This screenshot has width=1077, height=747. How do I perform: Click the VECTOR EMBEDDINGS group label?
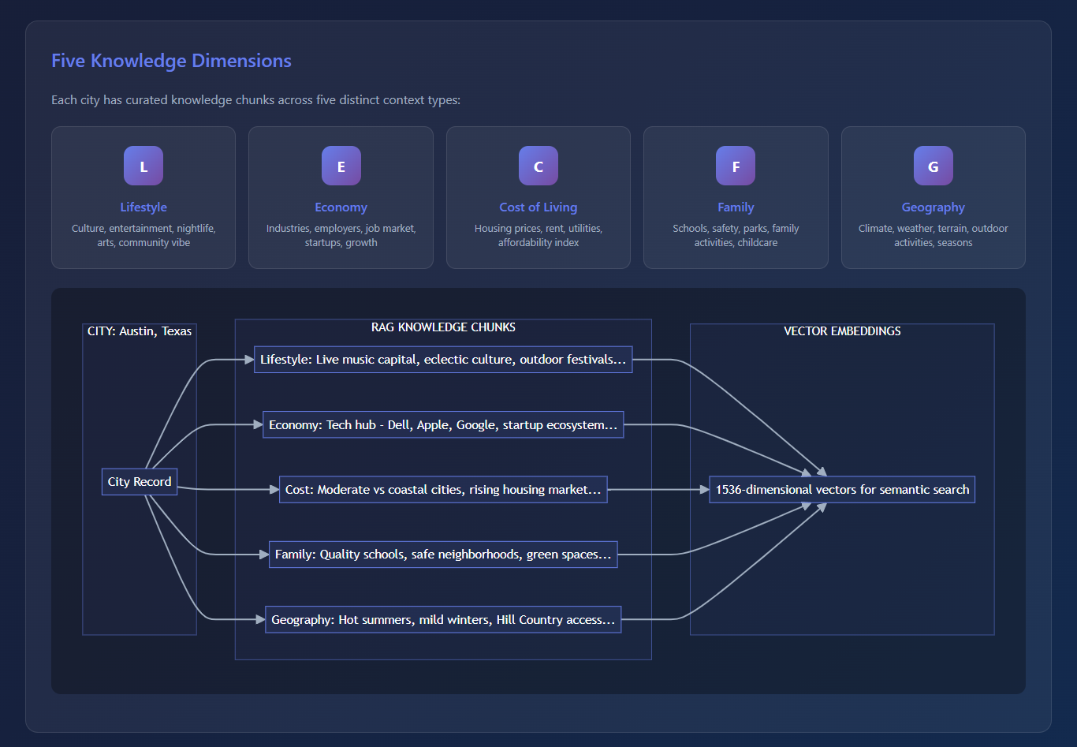coord(842,331)
